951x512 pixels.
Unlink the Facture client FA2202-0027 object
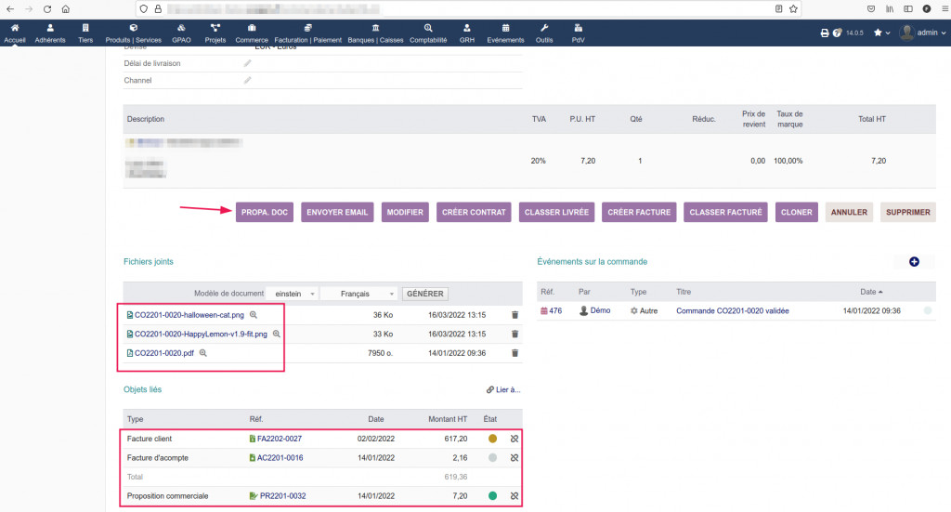point(515,439)
